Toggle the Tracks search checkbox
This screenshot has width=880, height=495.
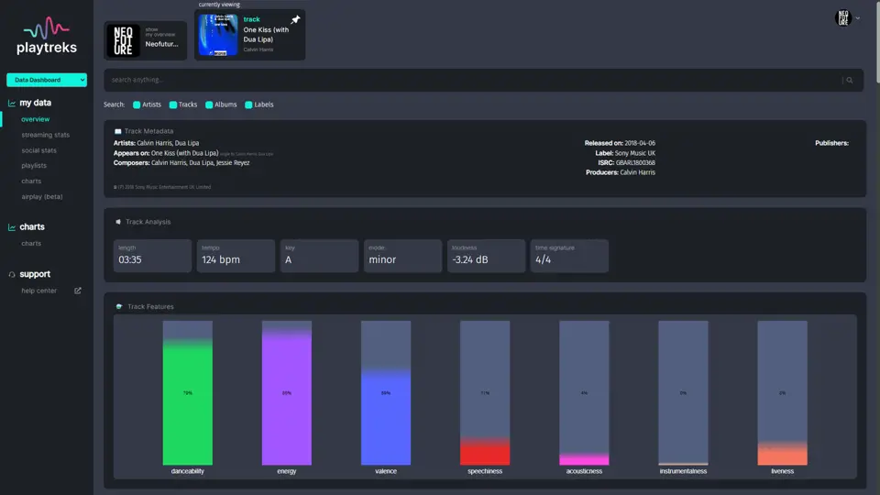click(173, 104)
